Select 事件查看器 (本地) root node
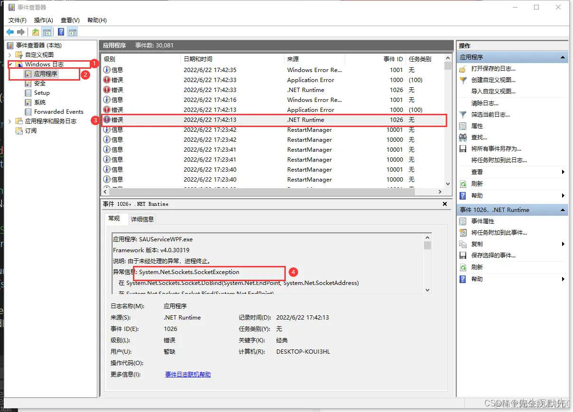This screenshot has width=573, height=412. click(39, 46)
